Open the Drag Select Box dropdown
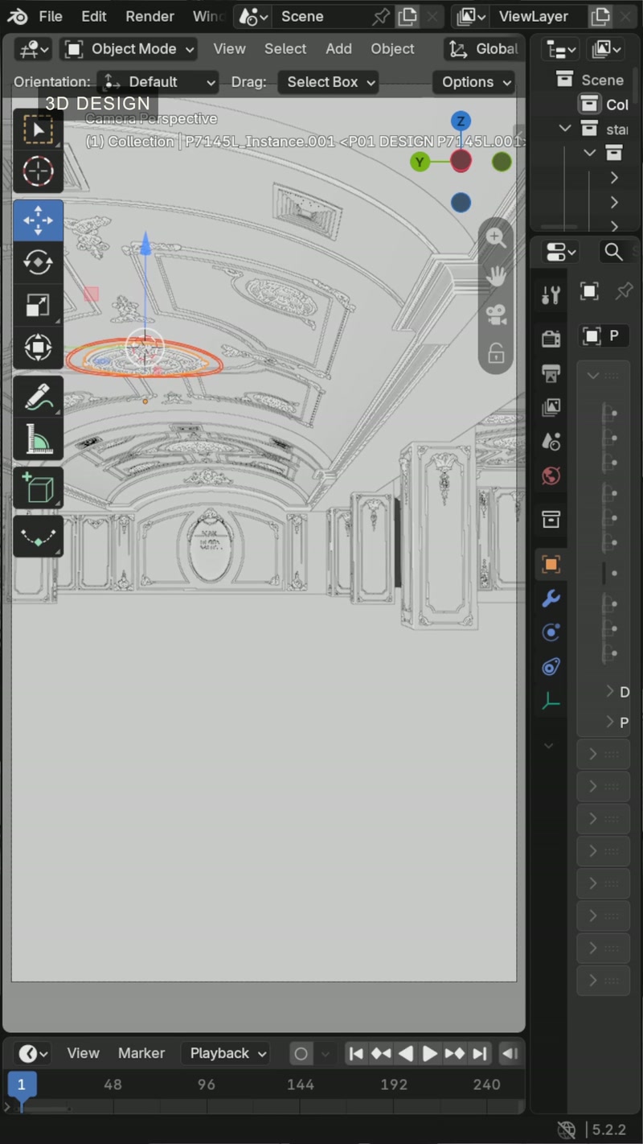Viewport: 643px width, 1144px height. tap(328, 82)
